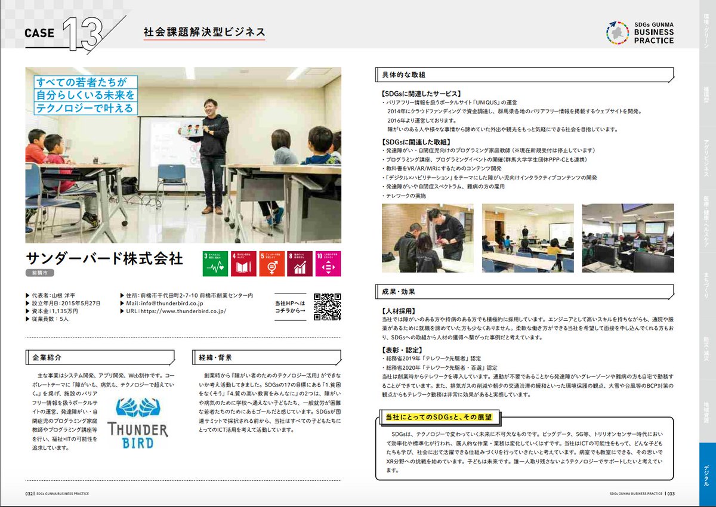Click the 設立年月日:2015年5月27日 line
Screen dimensions: 716x507
tap(63, 303)
